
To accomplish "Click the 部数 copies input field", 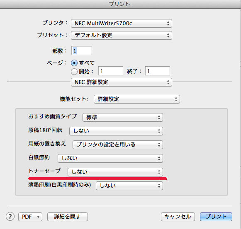I will coord(82,51).
